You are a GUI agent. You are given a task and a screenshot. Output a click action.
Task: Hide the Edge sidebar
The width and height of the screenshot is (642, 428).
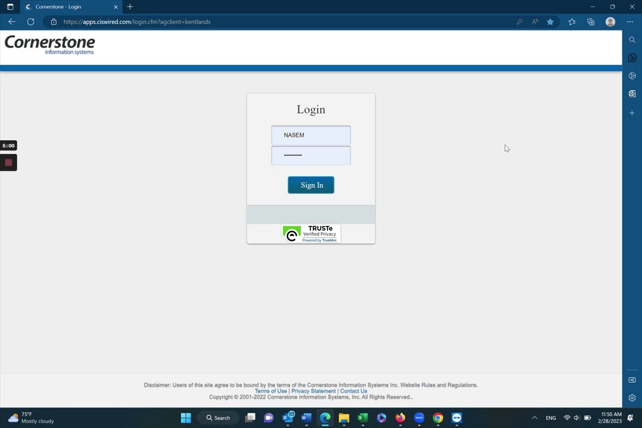coord(632,380)
